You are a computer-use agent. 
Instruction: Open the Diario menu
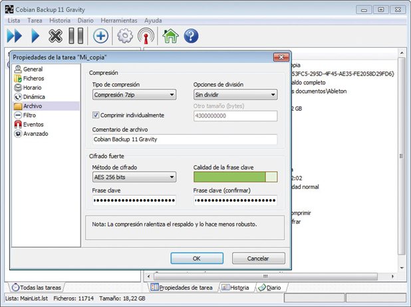click(85, 21)
